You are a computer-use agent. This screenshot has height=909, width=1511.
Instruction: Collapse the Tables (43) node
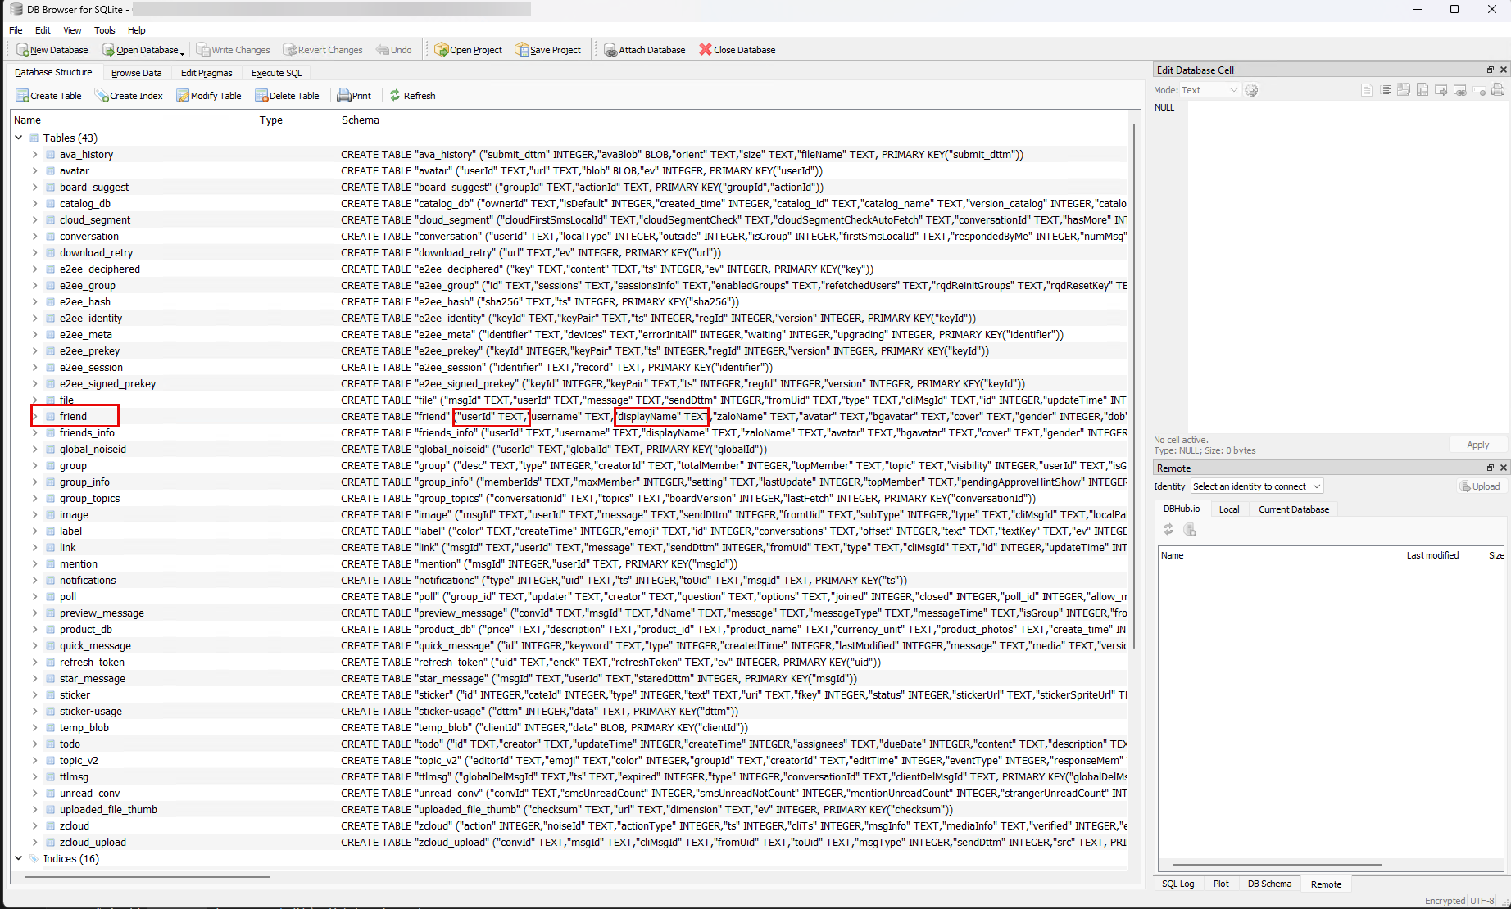point(19,138)
